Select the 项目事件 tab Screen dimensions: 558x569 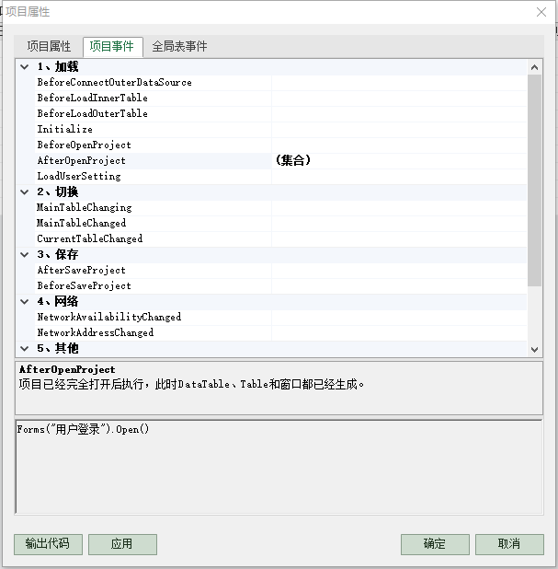(112, 46)
